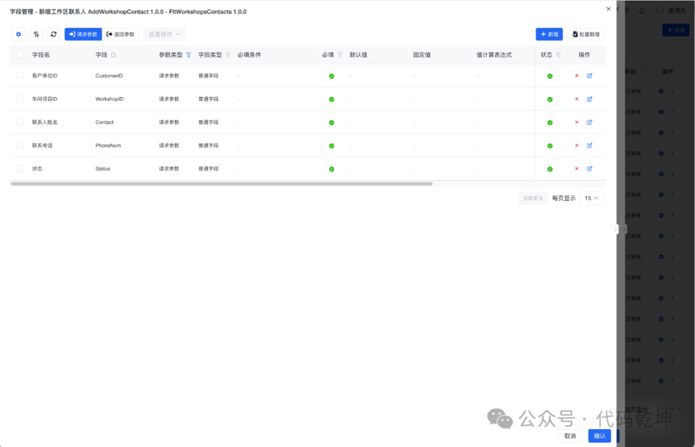Image resolution: width=695 pixels, height=447 pixels.
Task: Click required green check for Contact
Action: (x=331, y=123)
